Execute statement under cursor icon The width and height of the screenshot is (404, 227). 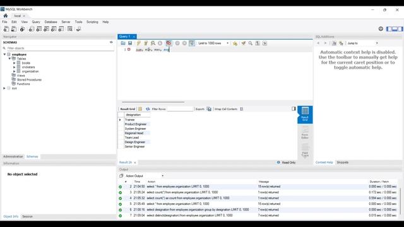pos(146,44)
